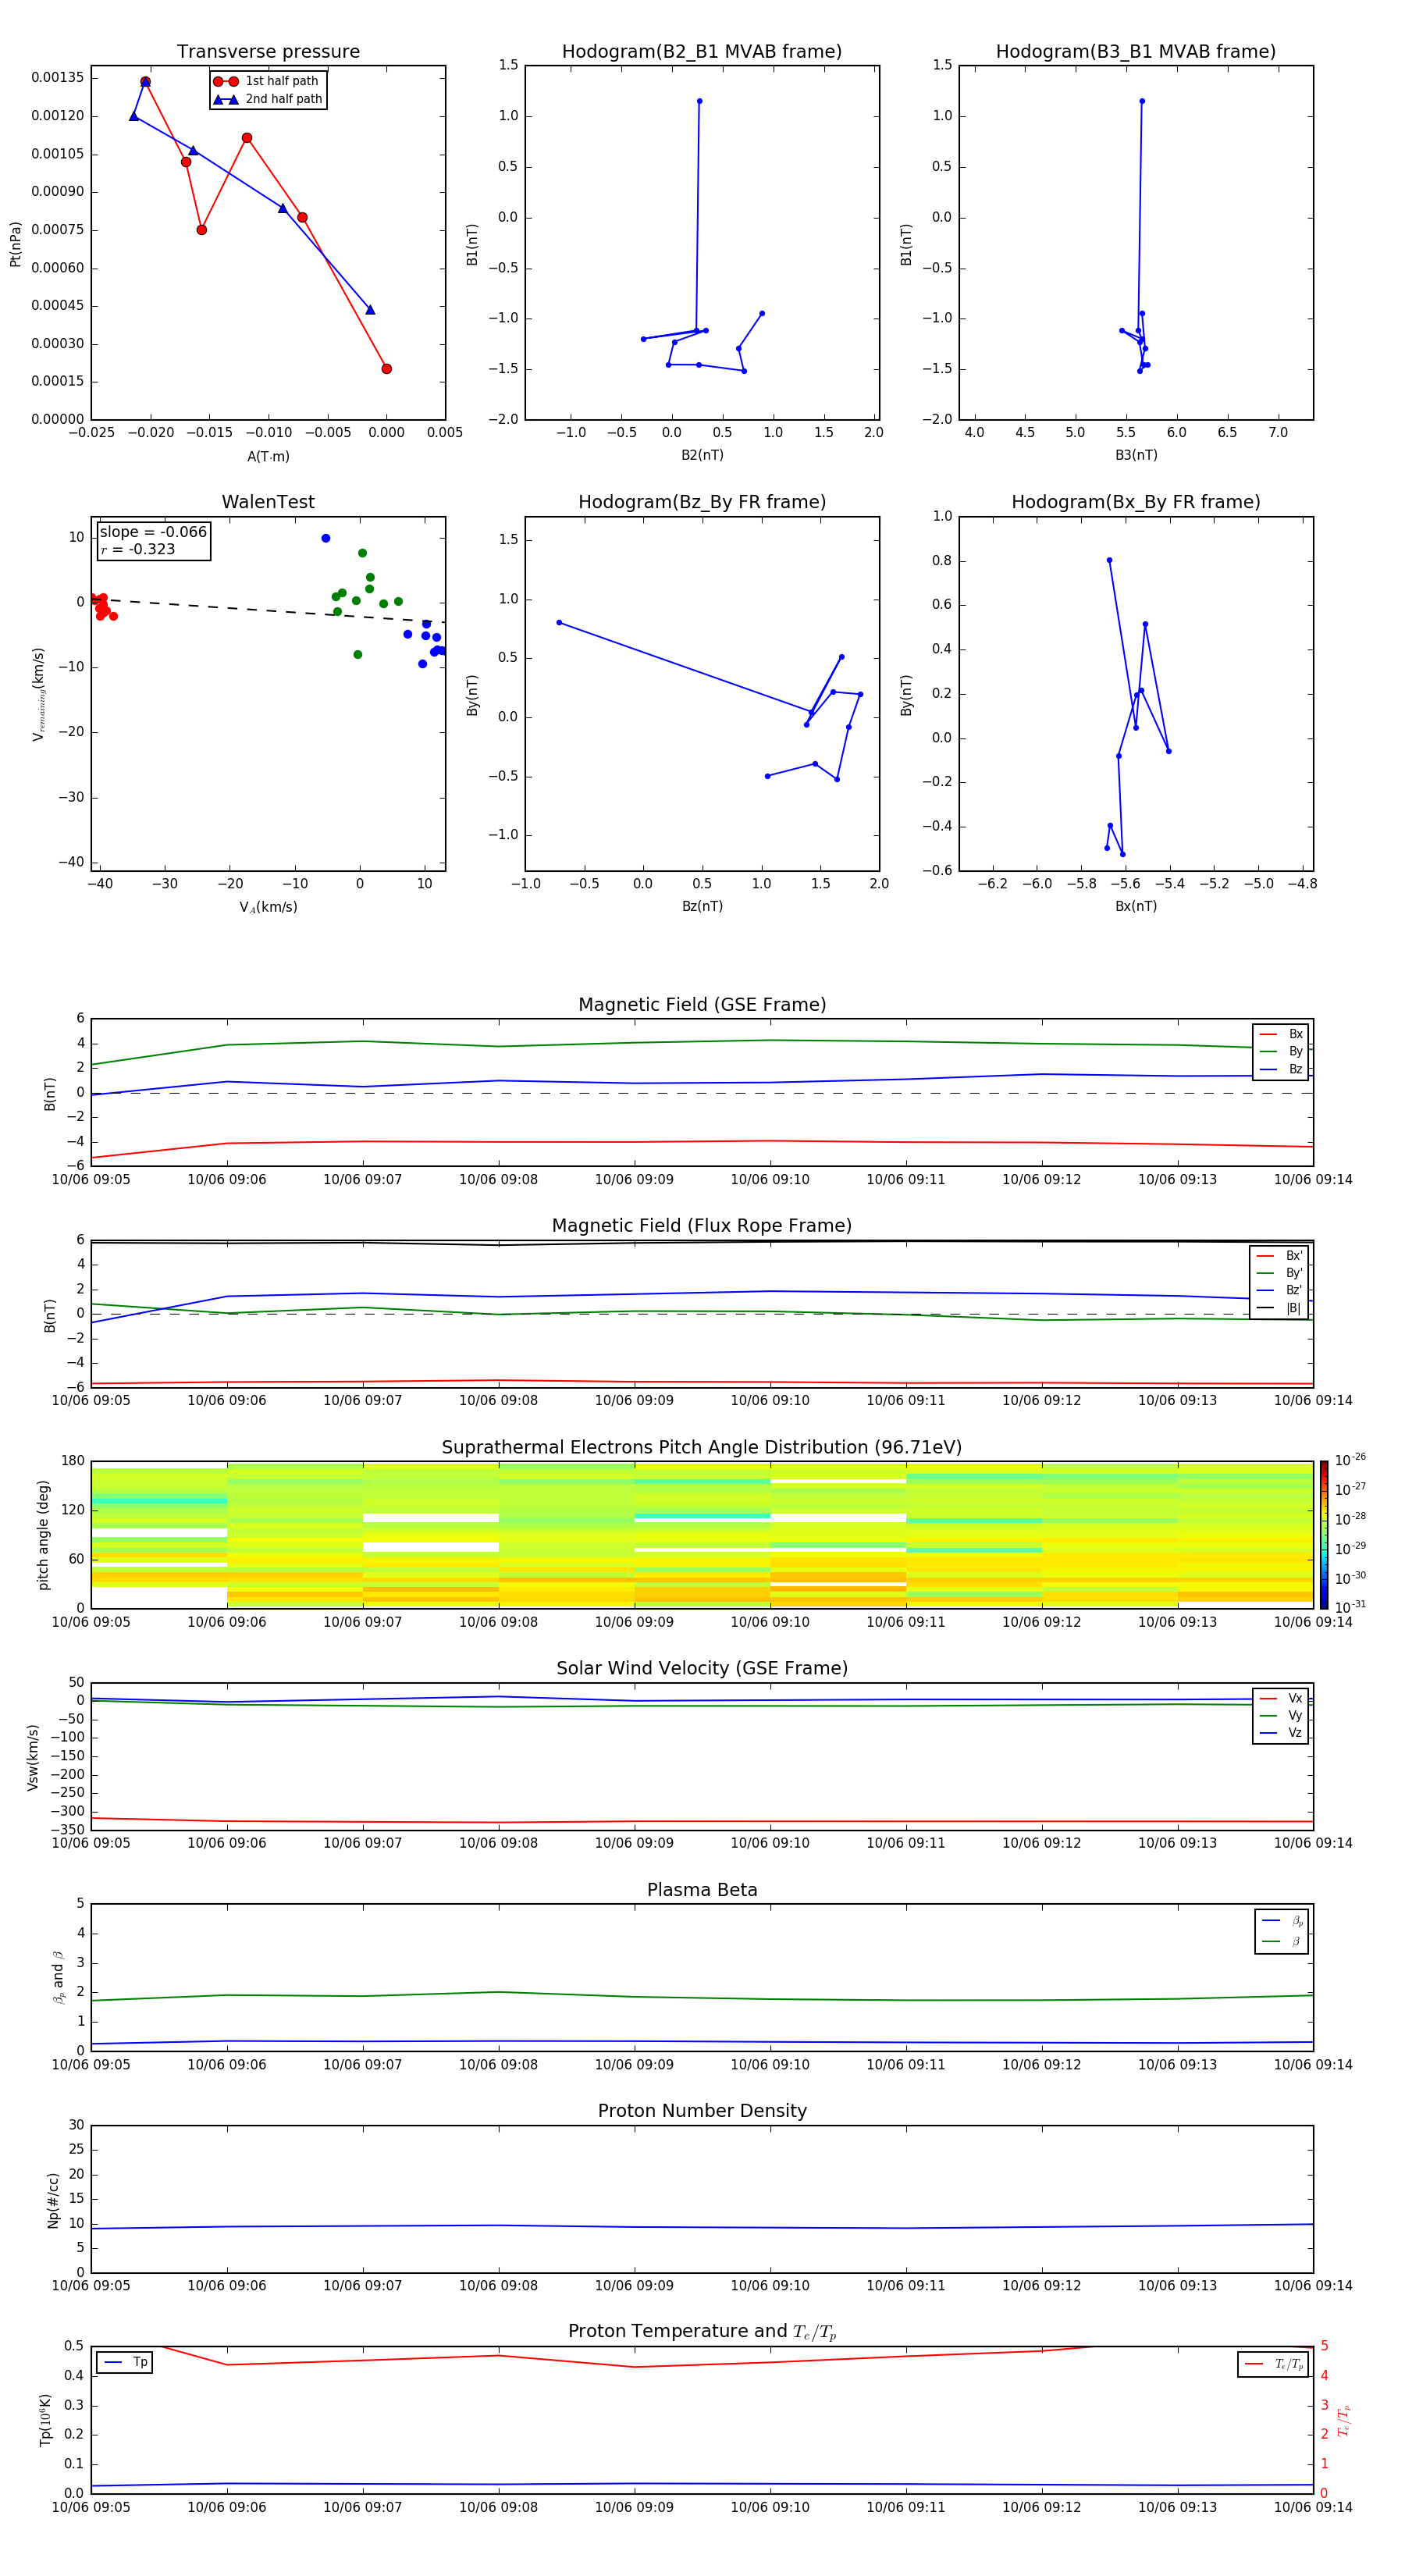1405x2576 pixels.
Task: Click the "Hodogram(Bz_By FR frame)" title
Action: pyautogui.click(x=702, y=502)
